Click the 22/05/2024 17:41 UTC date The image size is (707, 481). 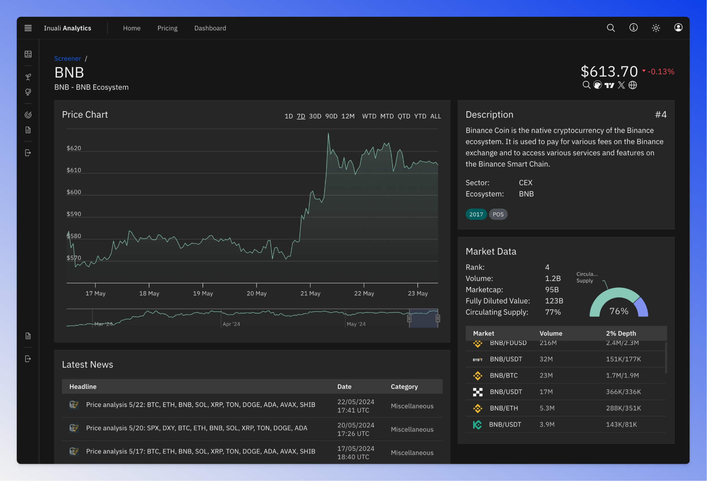356,406
